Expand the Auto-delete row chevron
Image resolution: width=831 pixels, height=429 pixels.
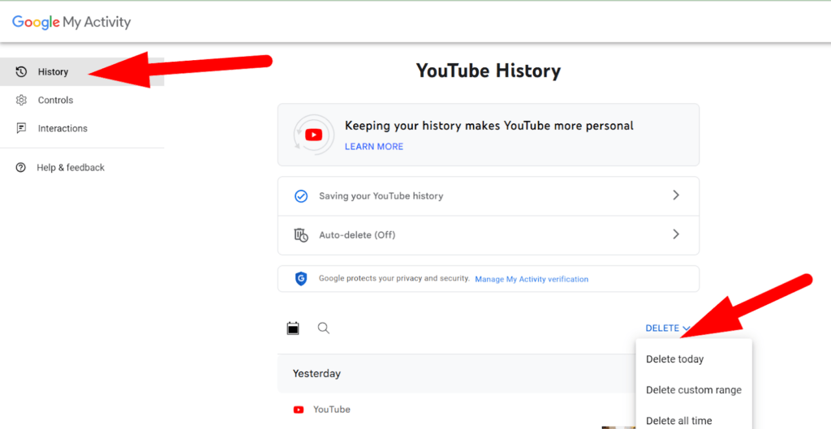(676, 234)
